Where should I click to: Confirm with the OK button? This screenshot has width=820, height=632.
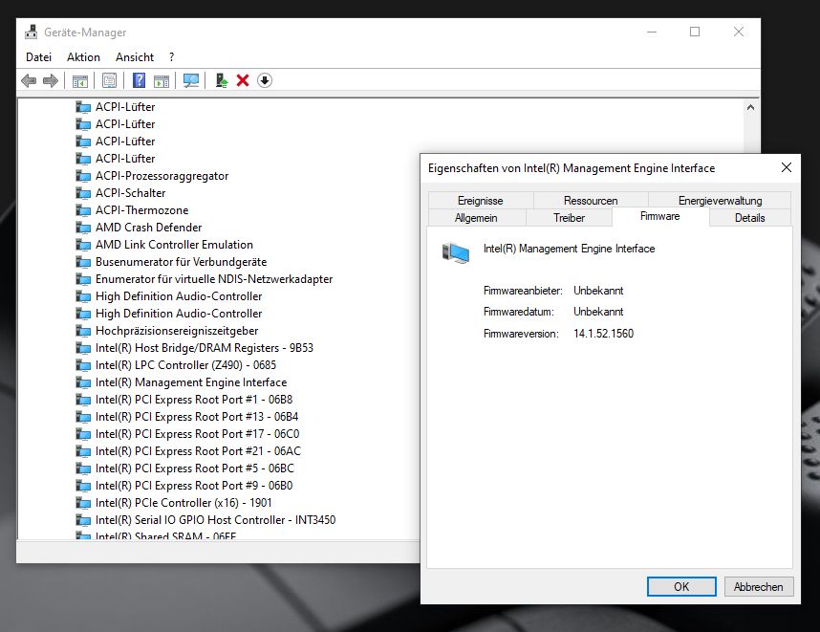(681, 586)
